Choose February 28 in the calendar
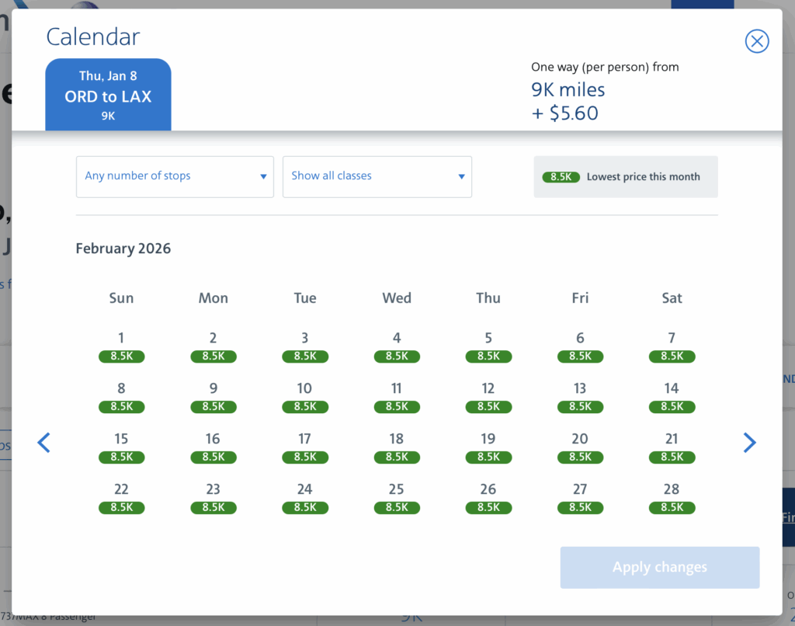The width and height of the screenshot is (795, 626). [672, 497]
